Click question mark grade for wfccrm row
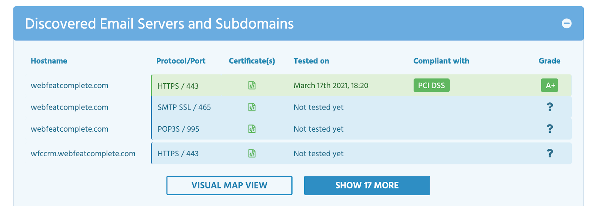This screenshot has height=206, width=600. coord(550,153)
